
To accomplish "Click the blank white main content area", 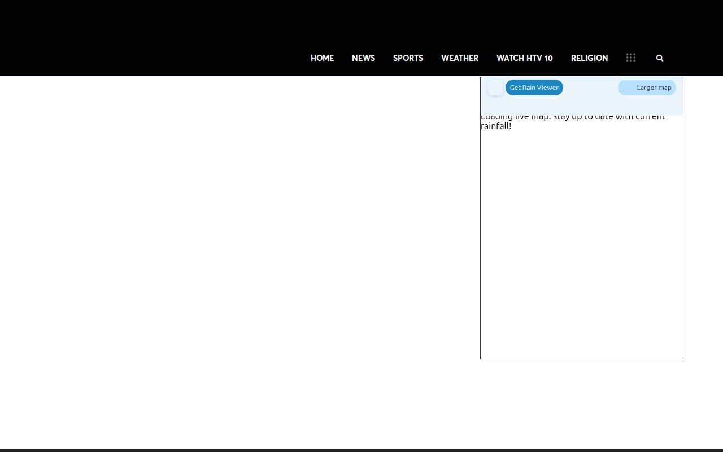I will click(x=237, y=226).
